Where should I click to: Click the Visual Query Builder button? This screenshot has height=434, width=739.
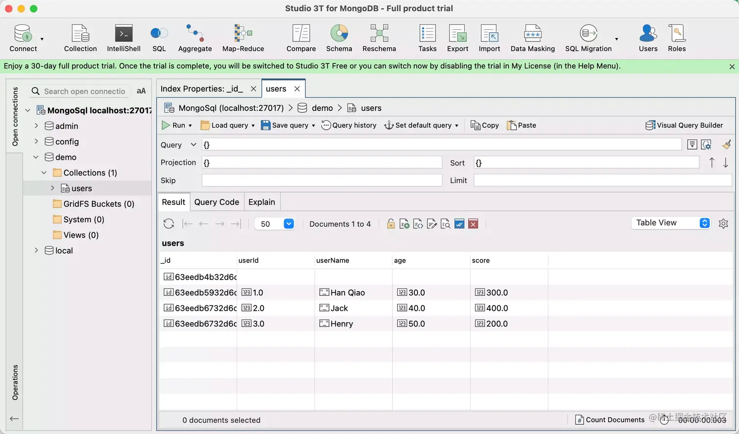[684, 126]
